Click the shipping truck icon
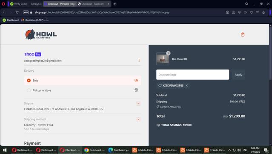 [136, 80]
